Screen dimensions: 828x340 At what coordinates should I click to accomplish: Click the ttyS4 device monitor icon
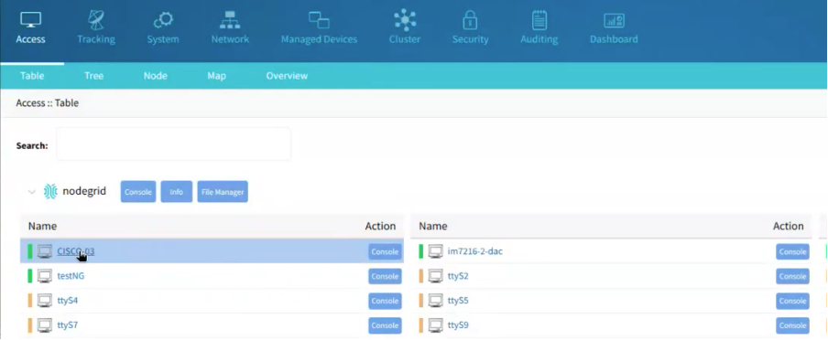coord(45,301)
